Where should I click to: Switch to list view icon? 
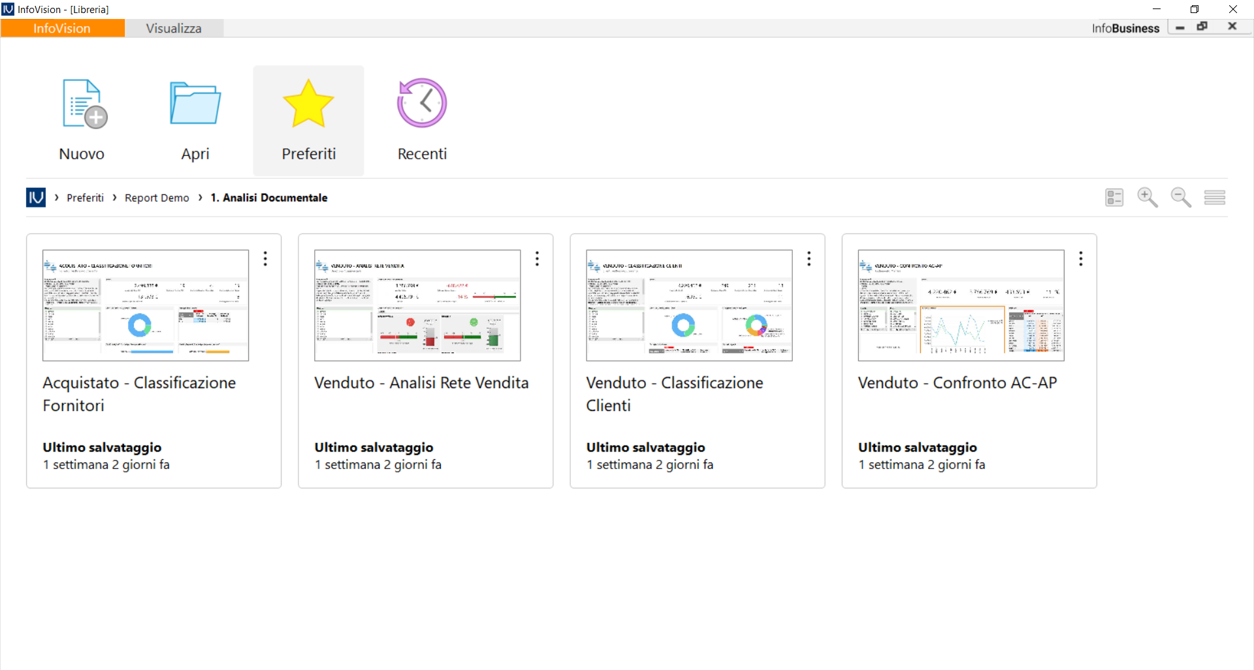coord(1214,197)
